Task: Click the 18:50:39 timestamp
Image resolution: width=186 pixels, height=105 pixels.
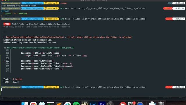Action: point(179,87)
